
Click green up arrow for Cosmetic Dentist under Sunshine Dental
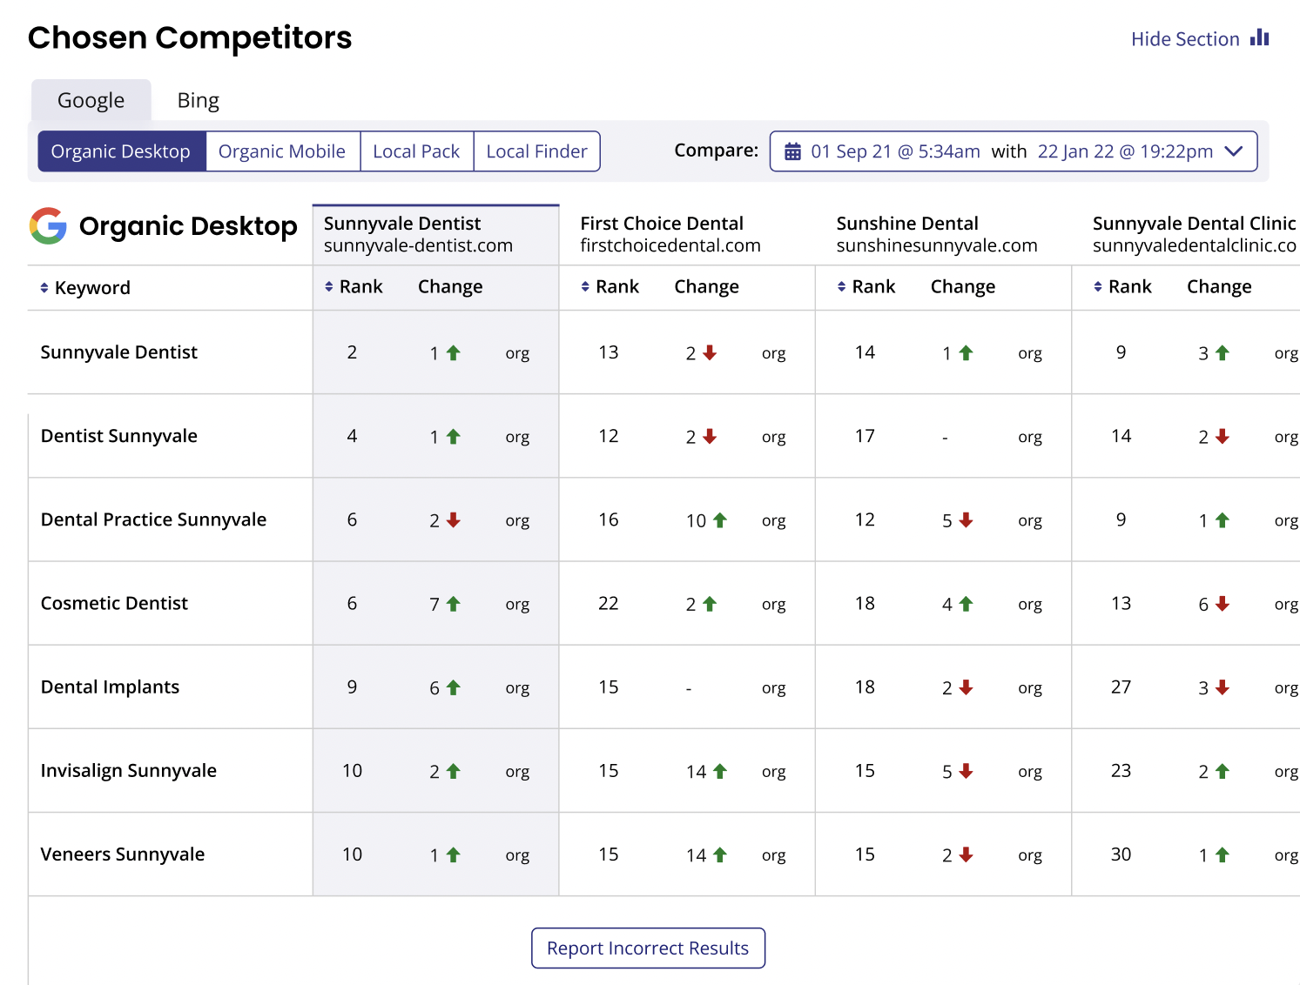click(x=966, y=604)
